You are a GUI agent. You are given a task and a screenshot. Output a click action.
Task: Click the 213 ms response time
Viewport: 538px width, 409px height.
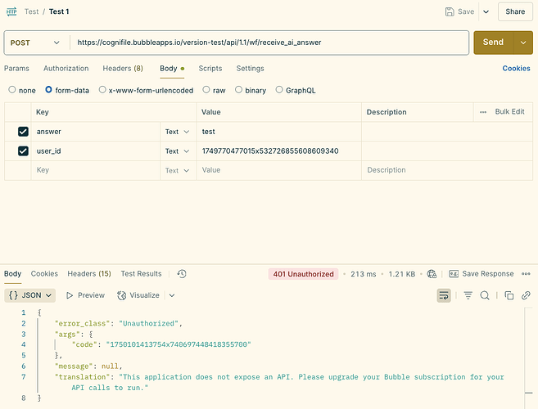[364, 274]
